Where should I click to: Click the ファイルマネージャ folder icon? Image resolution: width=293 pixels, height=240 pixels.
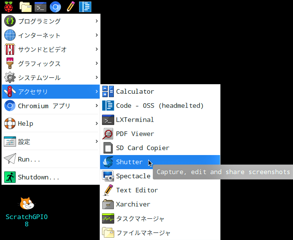[108, 232]
